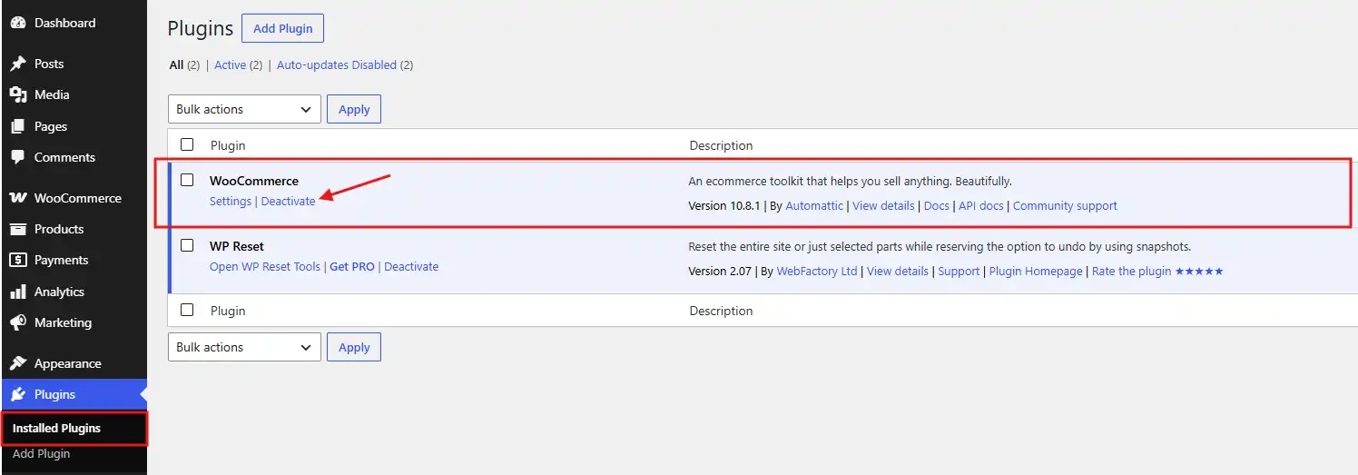Click the Marketing megaphone icon
The height and width of the screenshot is (475, 1358).
point(17,322)
